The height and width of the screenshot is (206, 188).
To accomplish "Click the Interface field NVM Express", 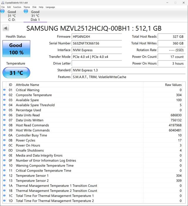I will coord(97,50).
